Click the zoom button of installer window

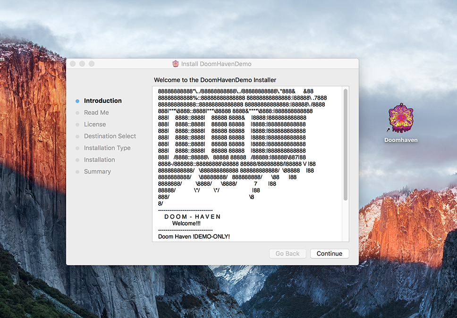tap(92, 64)
